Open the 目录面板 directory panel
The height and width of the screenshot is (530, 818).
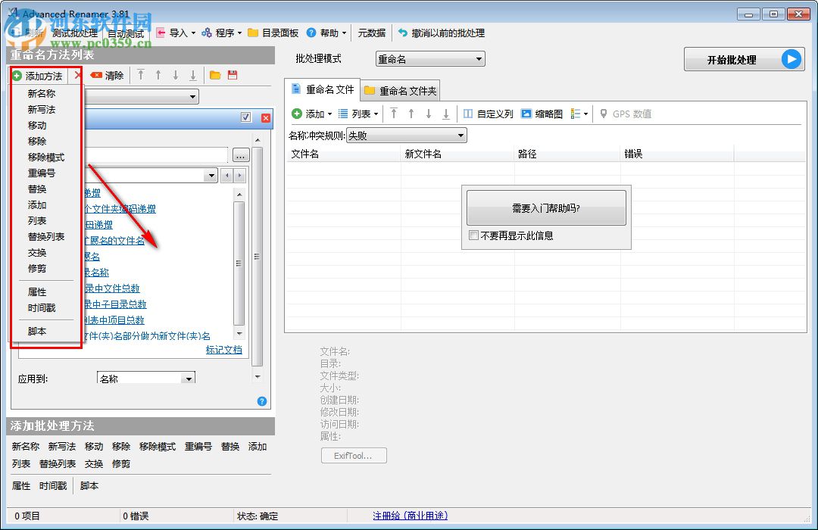coord(273,33)
